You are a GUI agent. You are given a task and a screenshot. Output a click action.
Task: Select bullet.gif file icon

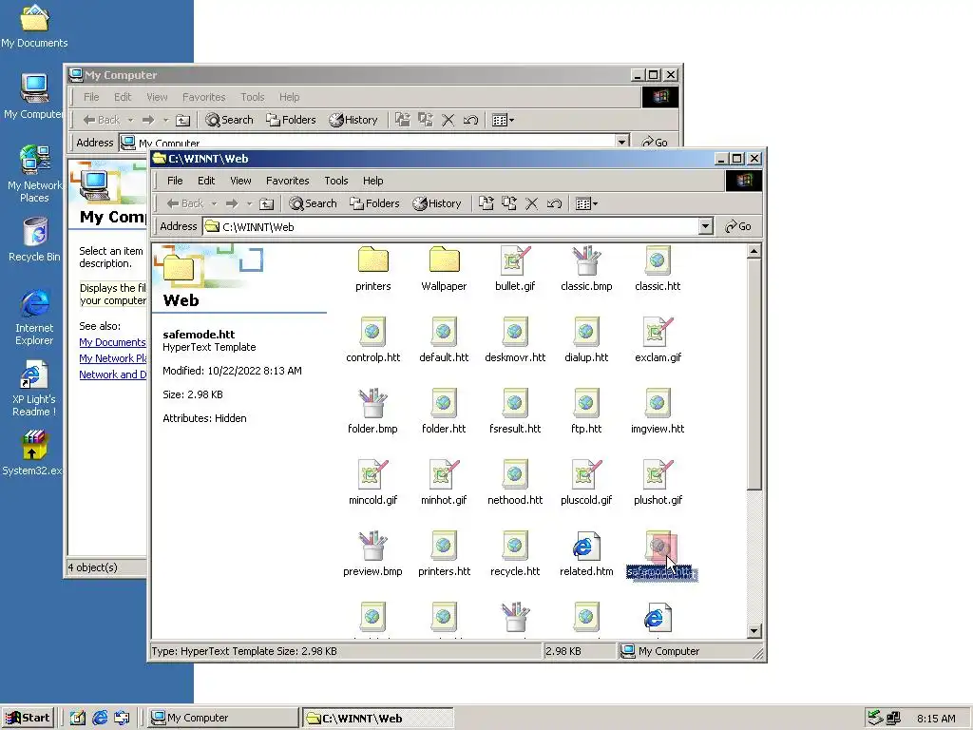[515, 259]
